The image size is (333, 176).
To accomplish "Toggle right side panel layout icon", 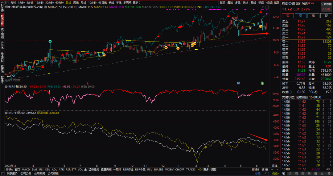I will [267, 7].
